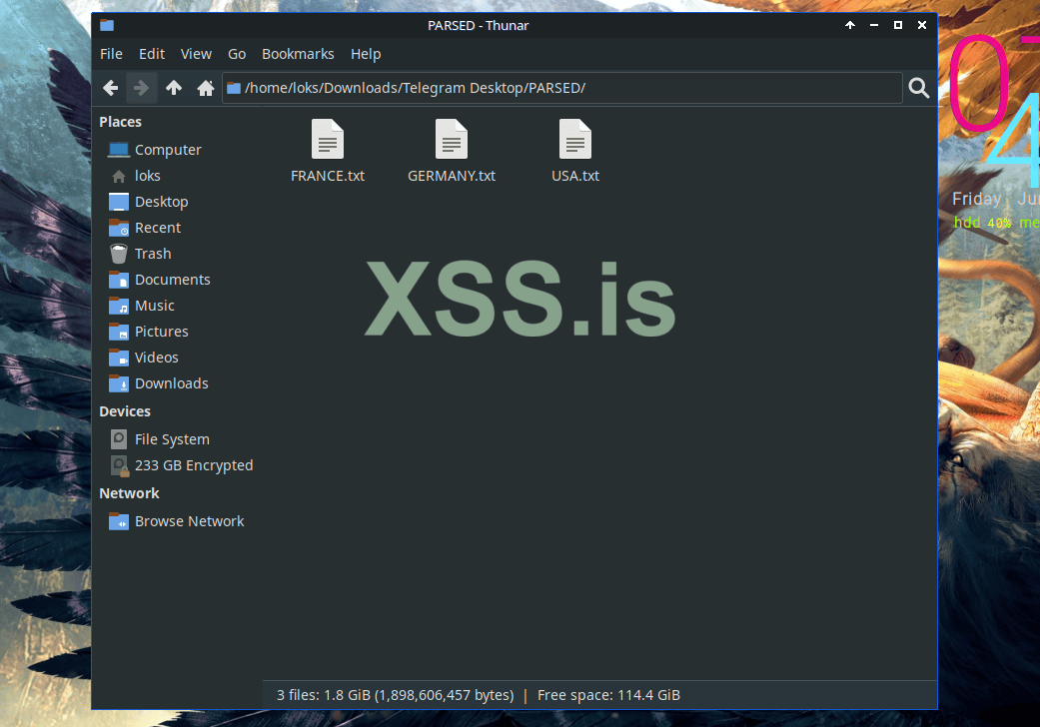Select the FRANCE.txt file icon
The image size is (1040, 727).
(328, 139)
